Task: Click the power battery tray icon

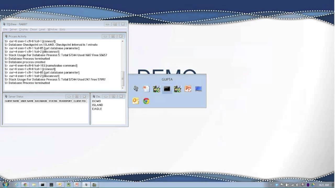Action: point(287,185)
